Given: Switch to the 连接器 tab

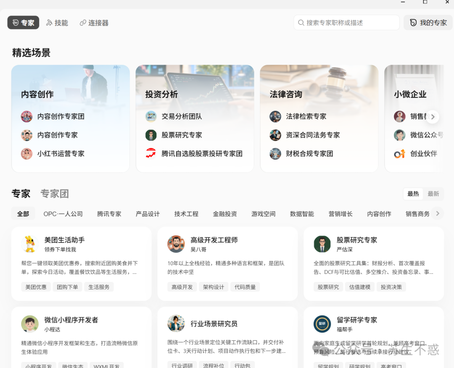Looking at the screenshot, I should pyautogui.click(x=94, y=23).
